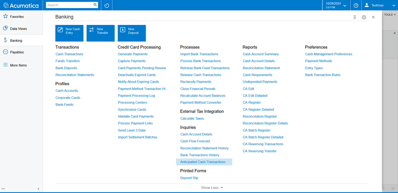Click the New Deposit tile
The image size is (398, 193).
pyautogui.click(x=132, y=33)
